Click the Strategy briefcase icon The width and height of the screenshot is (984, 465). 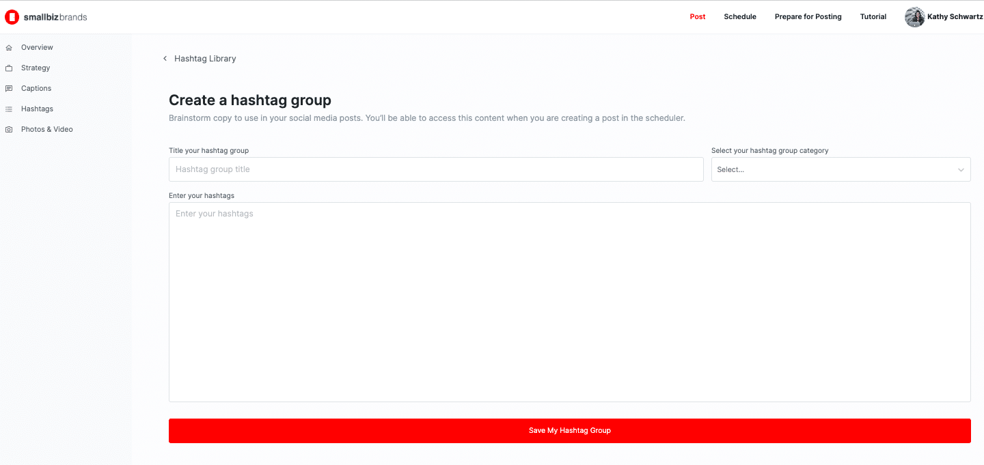tap(9, 68)
